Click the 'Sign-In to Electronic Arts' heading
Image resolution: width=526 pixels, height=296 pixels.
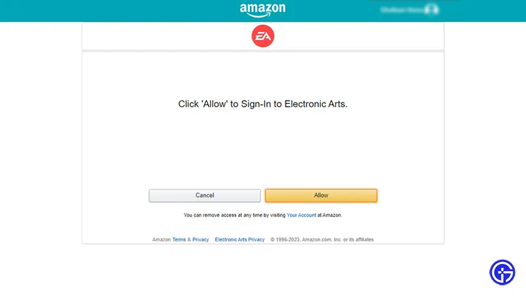coord(262,104)
